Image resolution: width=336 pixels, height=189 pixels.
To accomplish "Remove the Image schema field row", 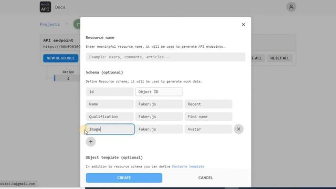I will [x=238, y=129].
